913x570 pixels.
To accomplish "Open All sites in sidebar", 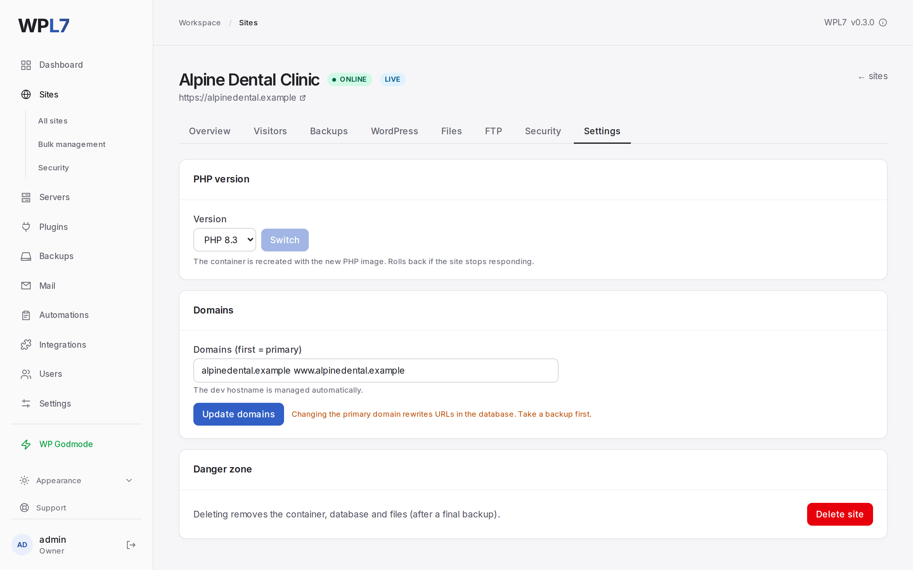I will pos(53,121).
